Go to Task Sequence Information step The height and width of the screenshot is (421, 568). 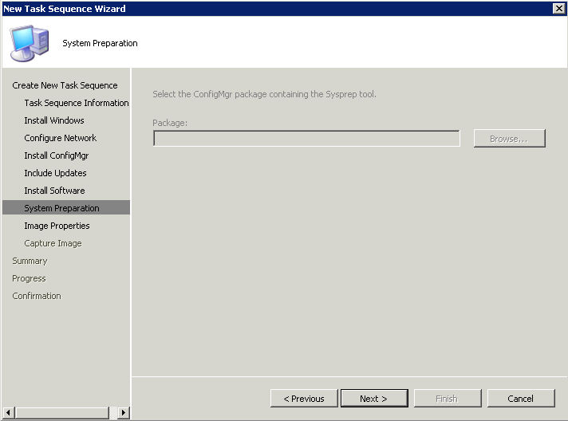(x=77, y=103)
